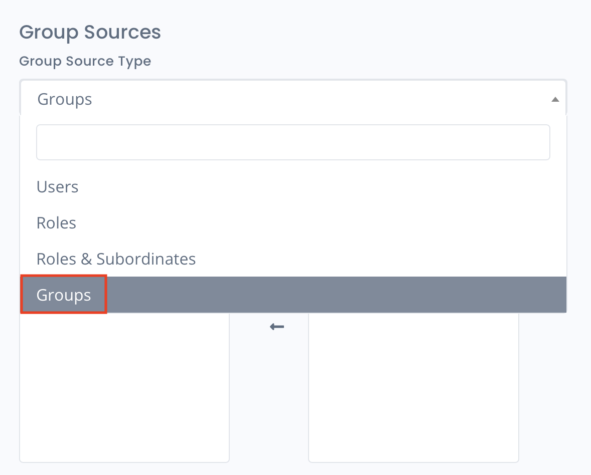Click the right selected items list box
Image resolution: width=591 pixels, height=475 pixels.
pos(413,388)
